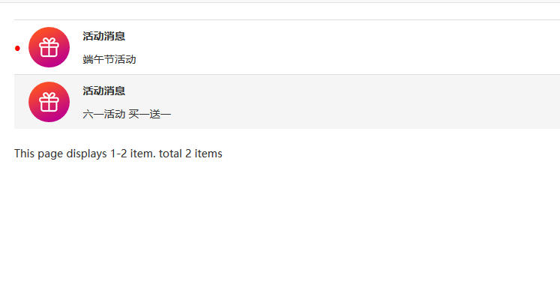This screenshot has height=296, width=560.
Task: Select the 活动消息 title above 六一活动
Action: tap(104, 91)
